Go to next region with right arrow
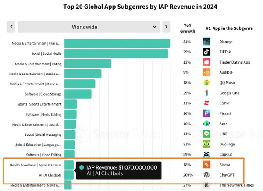Screen dimensions: 263x191 (x=166, y=27)
